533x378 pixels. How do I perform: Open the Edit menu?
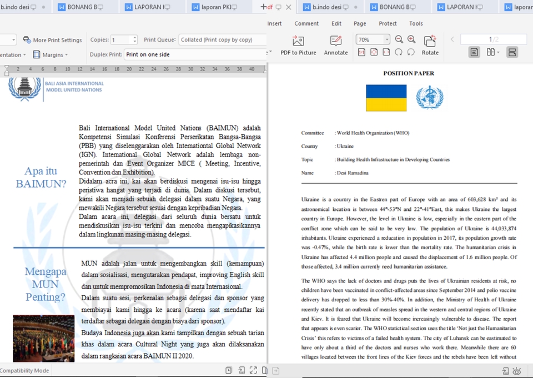click(x=336, y=23)
